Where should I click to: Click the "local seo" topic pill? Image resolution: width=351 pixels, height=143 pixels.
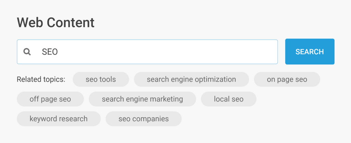point(229,99)
